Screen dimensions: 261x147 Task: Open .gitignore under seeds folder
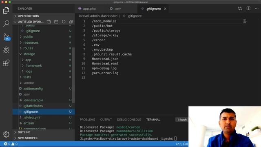coord(44,31)
